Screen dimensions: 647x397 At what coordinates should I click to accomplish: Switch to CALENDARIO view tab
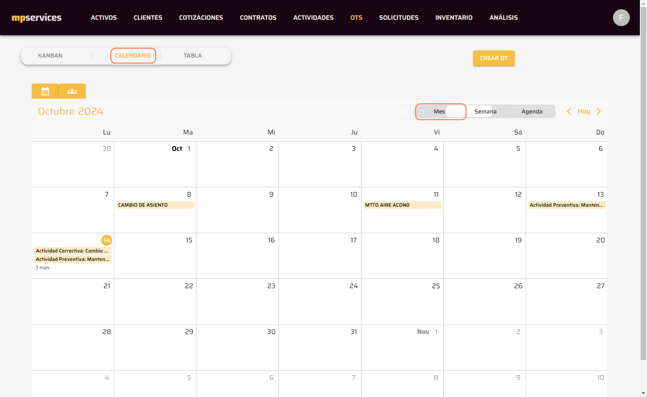tap(133, 55)
